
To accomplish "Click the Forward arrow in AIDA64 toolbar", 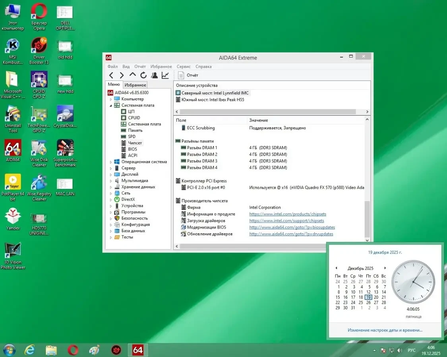I will (122, 75).
